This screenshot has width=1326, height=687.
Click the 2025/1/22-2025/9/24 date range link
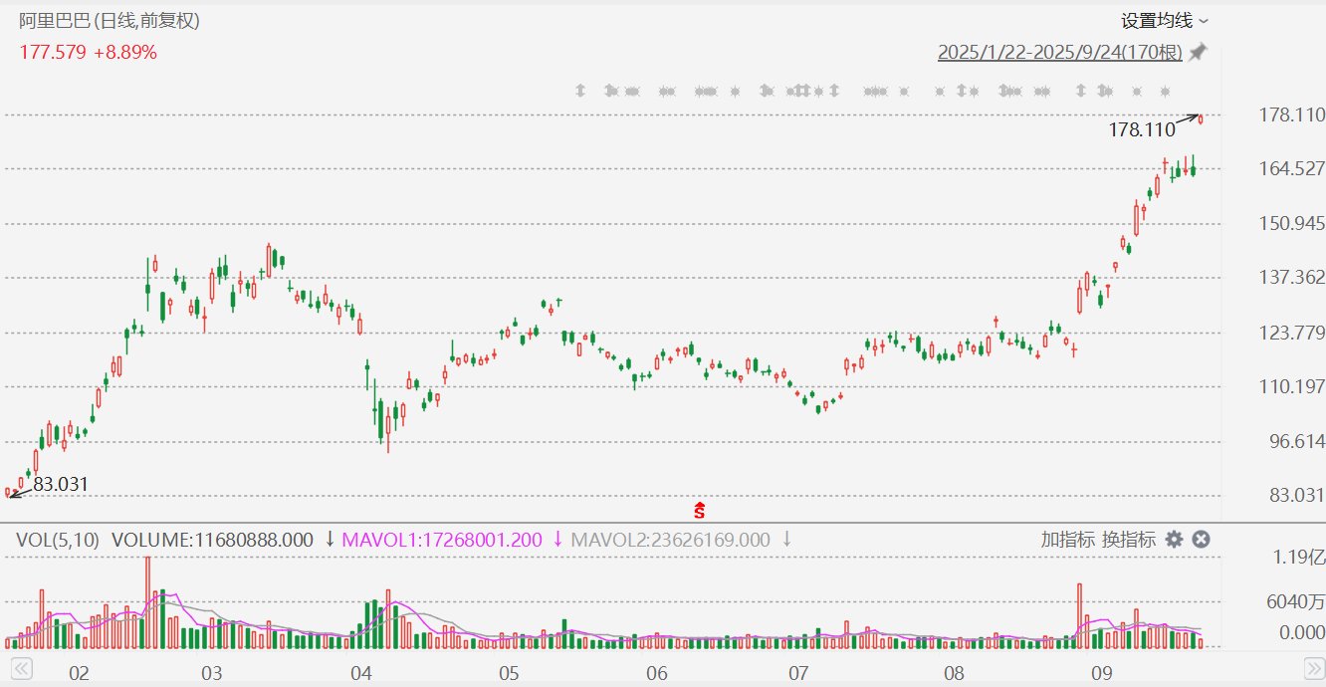[1060, 53]
